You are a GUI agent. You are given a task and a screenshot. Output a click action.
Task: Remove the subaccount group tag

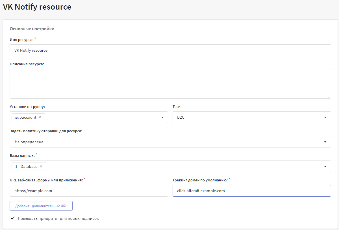point(40,117)
